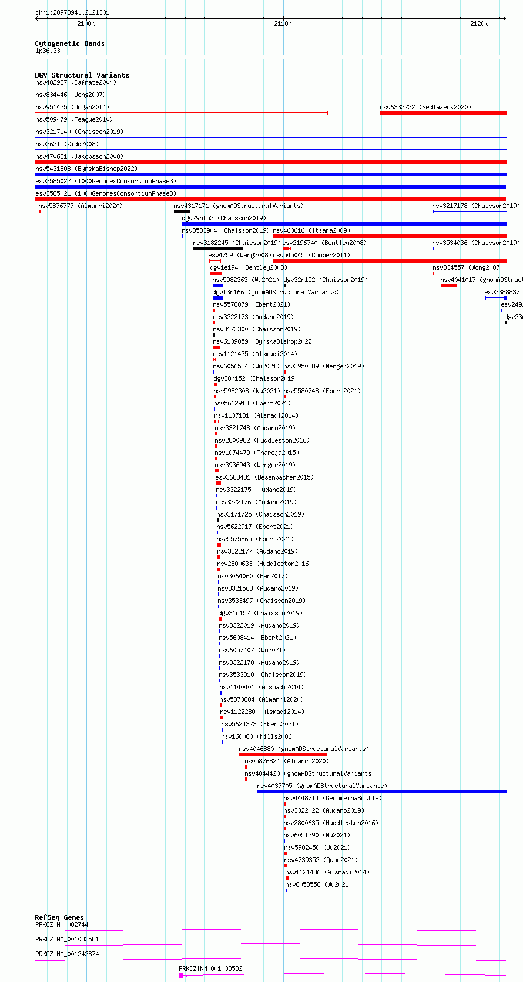Click nsv2800635 (Huddleston2016) label
523x982 pixels.
(x=331, y=823)
